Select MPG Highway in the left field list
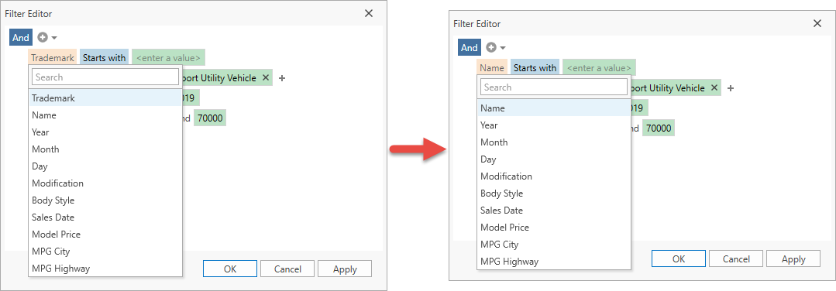Screen dimensions: 836x291 (x=105, y=268)
